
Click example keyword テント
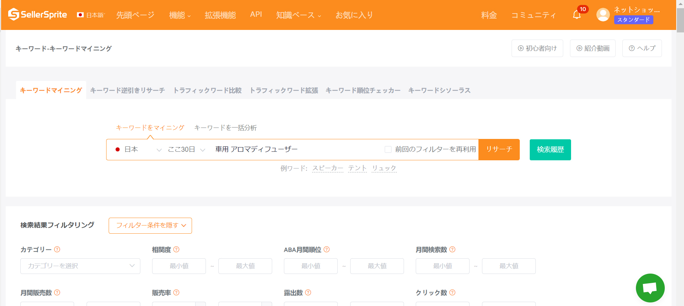[357, 168]
